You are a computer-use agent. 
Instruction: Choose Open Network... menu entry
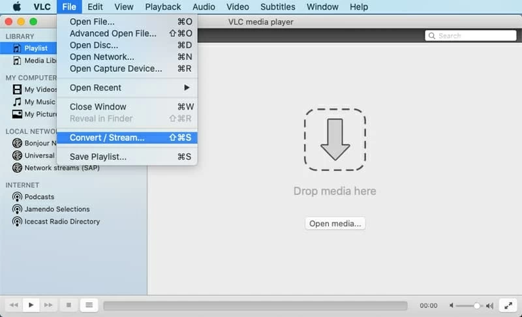pyautogui.click(x=127, y=57)
